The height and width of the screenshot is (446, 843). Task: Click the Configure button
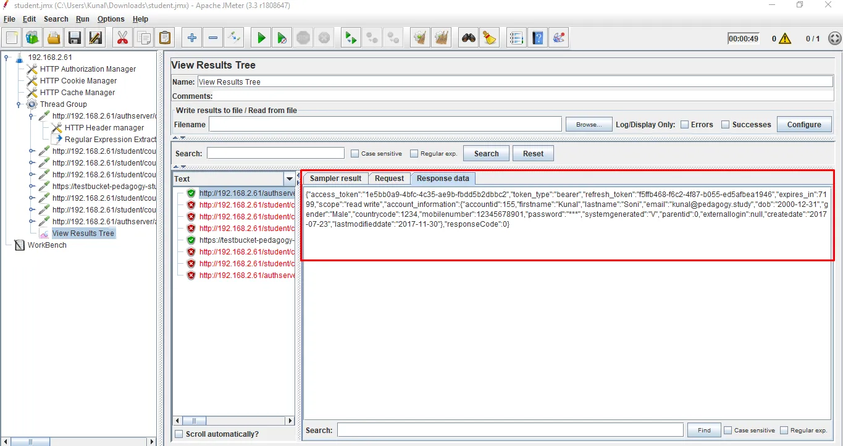803,124
